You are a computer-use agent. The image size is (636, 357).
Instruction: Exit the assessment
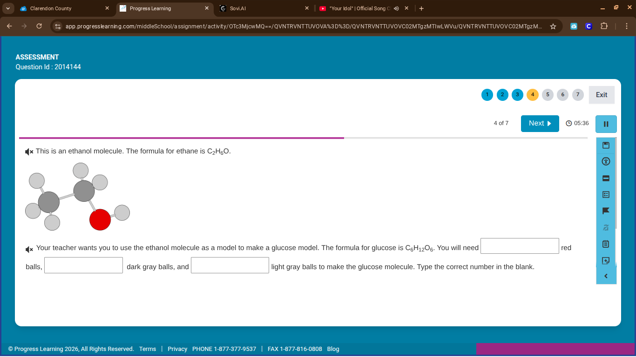pos(601,95)
